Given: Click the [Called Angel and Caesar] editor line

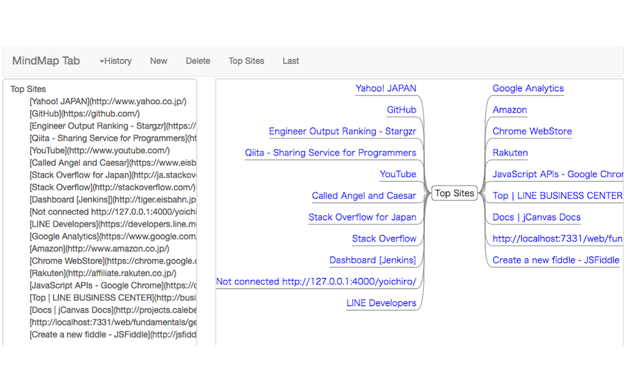Looking at the screenshot, I should (x=113, y=163).
